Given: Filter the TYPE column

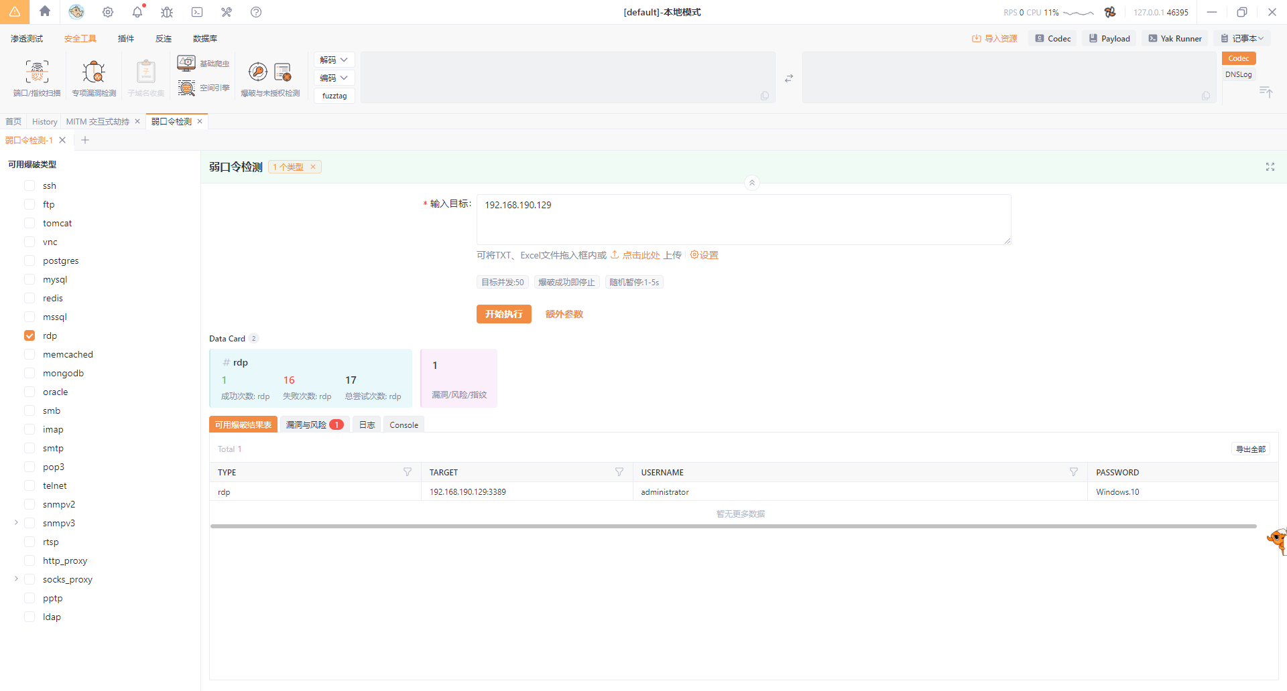Looking at the screenshot, I should [408, 472].
